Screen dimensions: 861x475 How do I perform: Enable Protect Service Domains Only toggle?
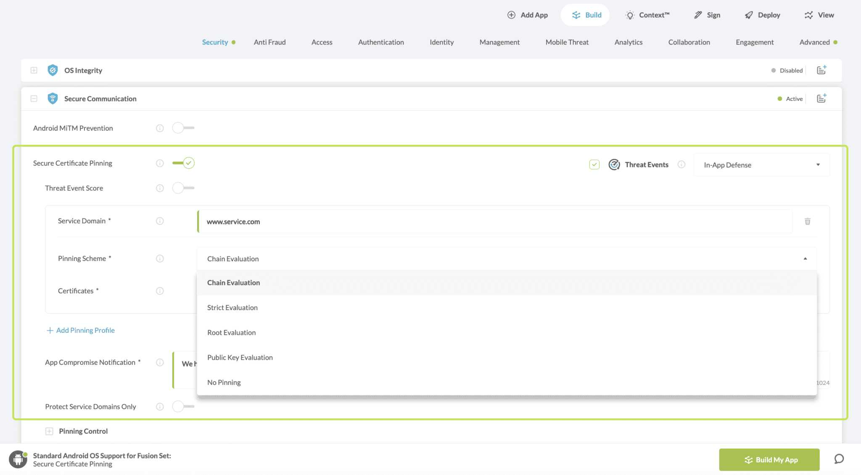tap(183, 406)
